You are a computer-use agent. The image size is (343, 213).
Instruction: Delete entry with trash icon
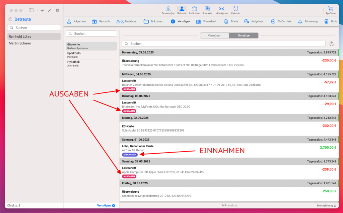pyautogui.click(x=57, y=10)
